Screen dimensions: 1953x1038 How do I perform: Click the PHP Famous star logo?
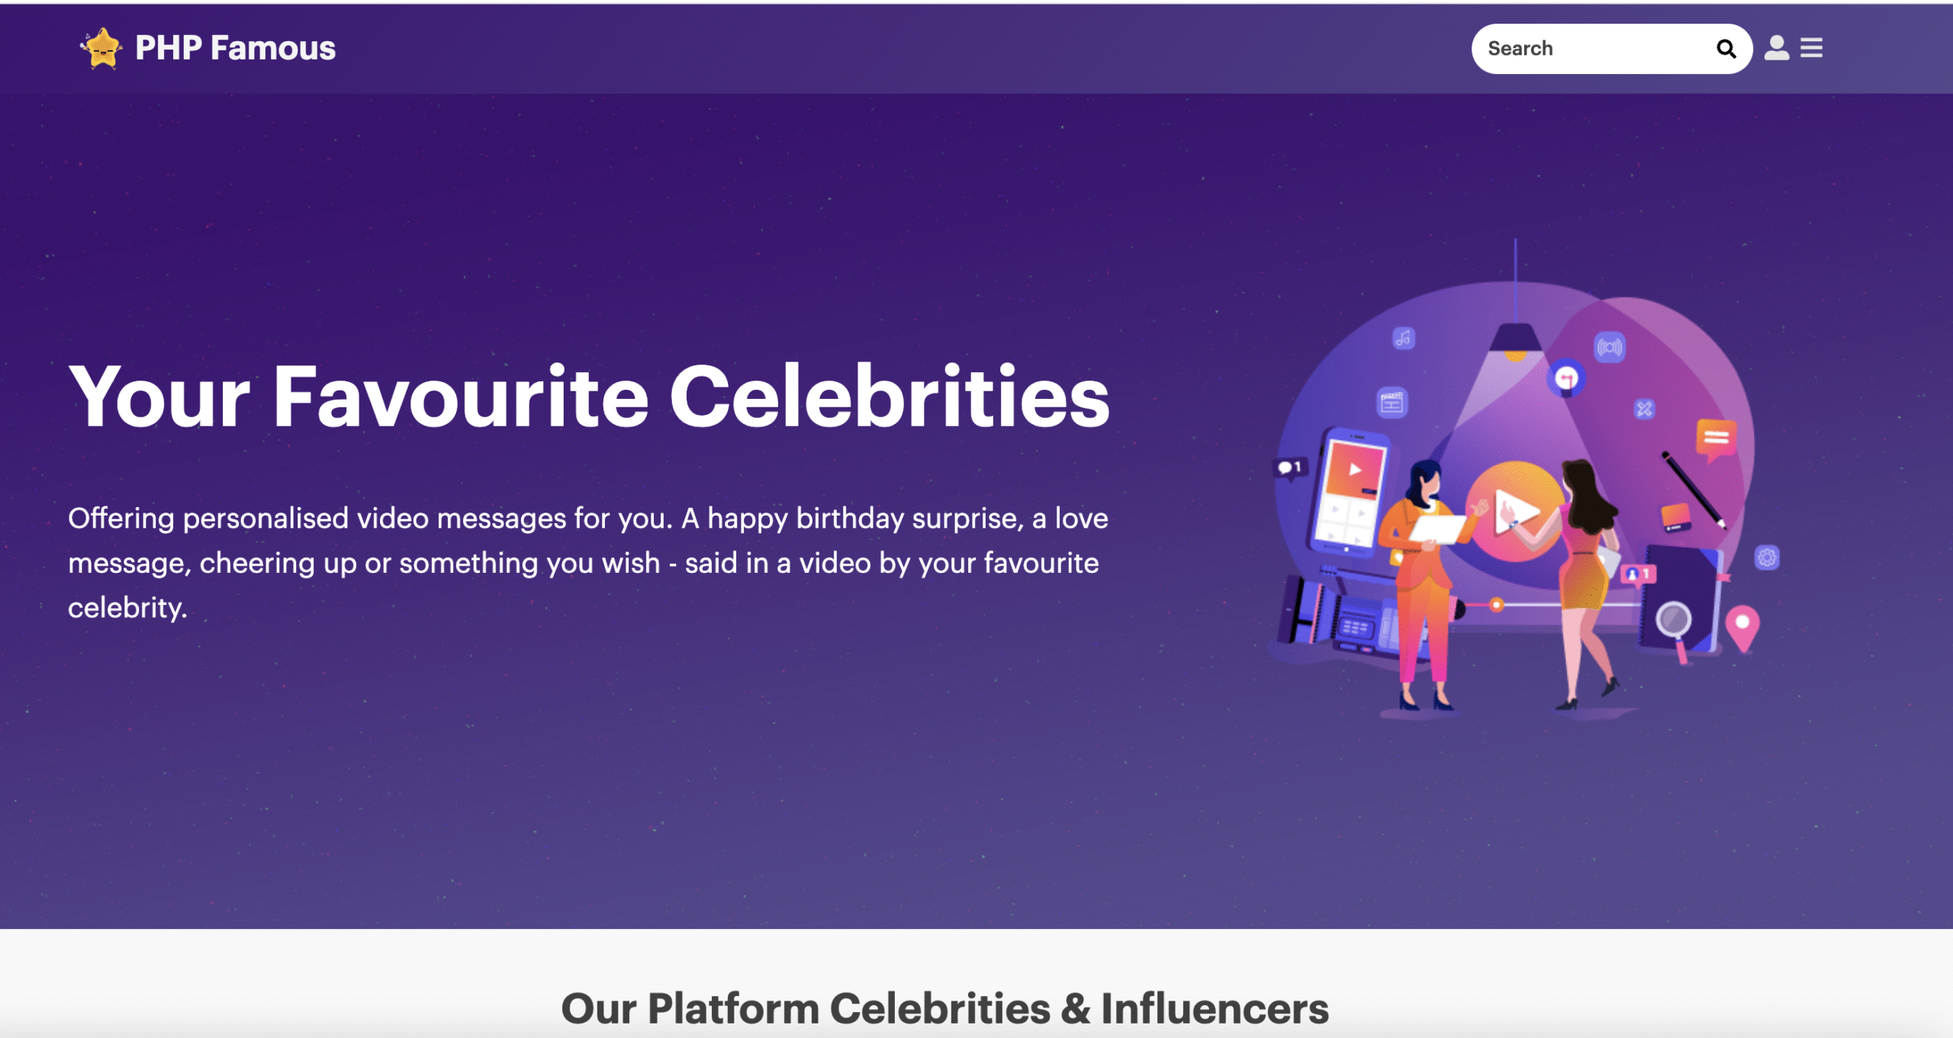[101, 48]
